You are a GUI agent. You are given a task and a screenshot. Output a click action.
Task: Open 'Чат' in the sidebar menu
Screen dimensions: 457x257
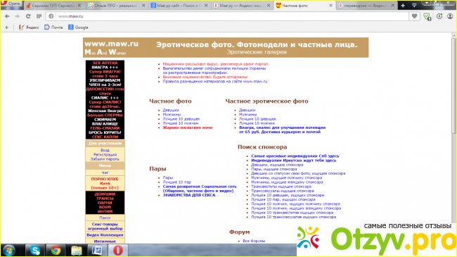105,173
